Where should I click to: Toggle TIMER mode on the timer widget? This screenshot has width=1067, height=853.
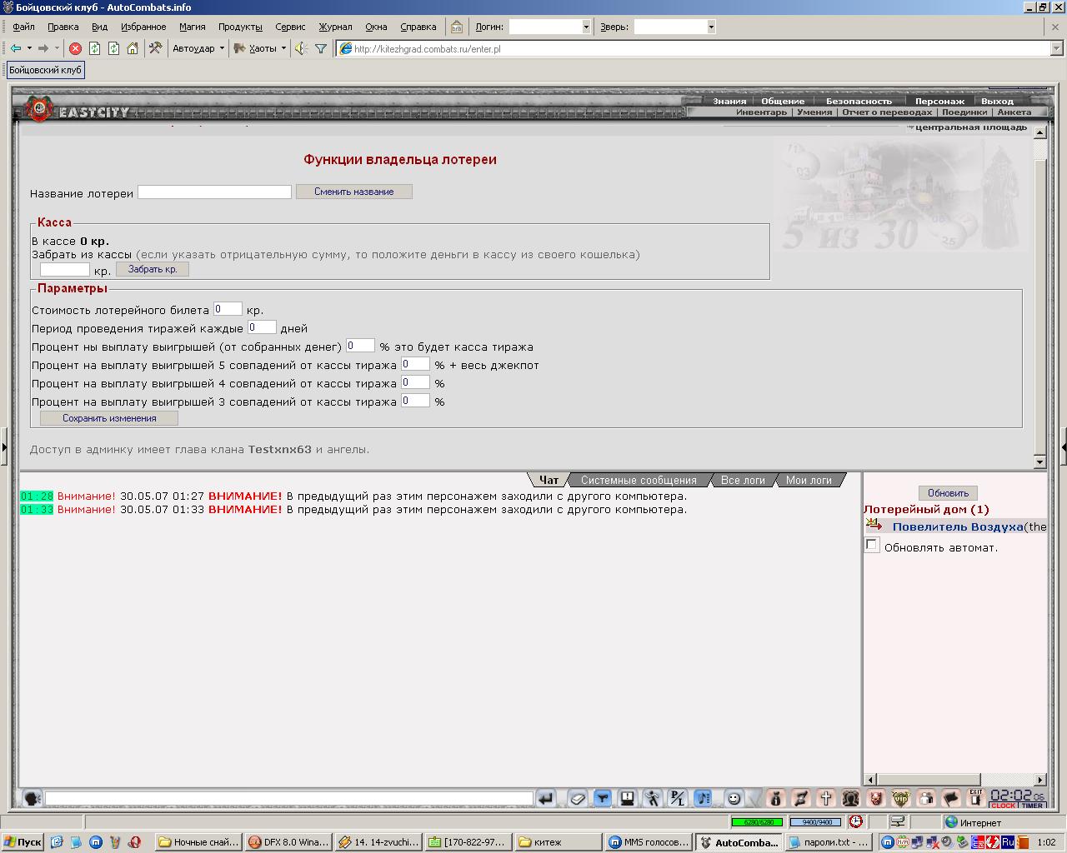tap(1032, 806)
